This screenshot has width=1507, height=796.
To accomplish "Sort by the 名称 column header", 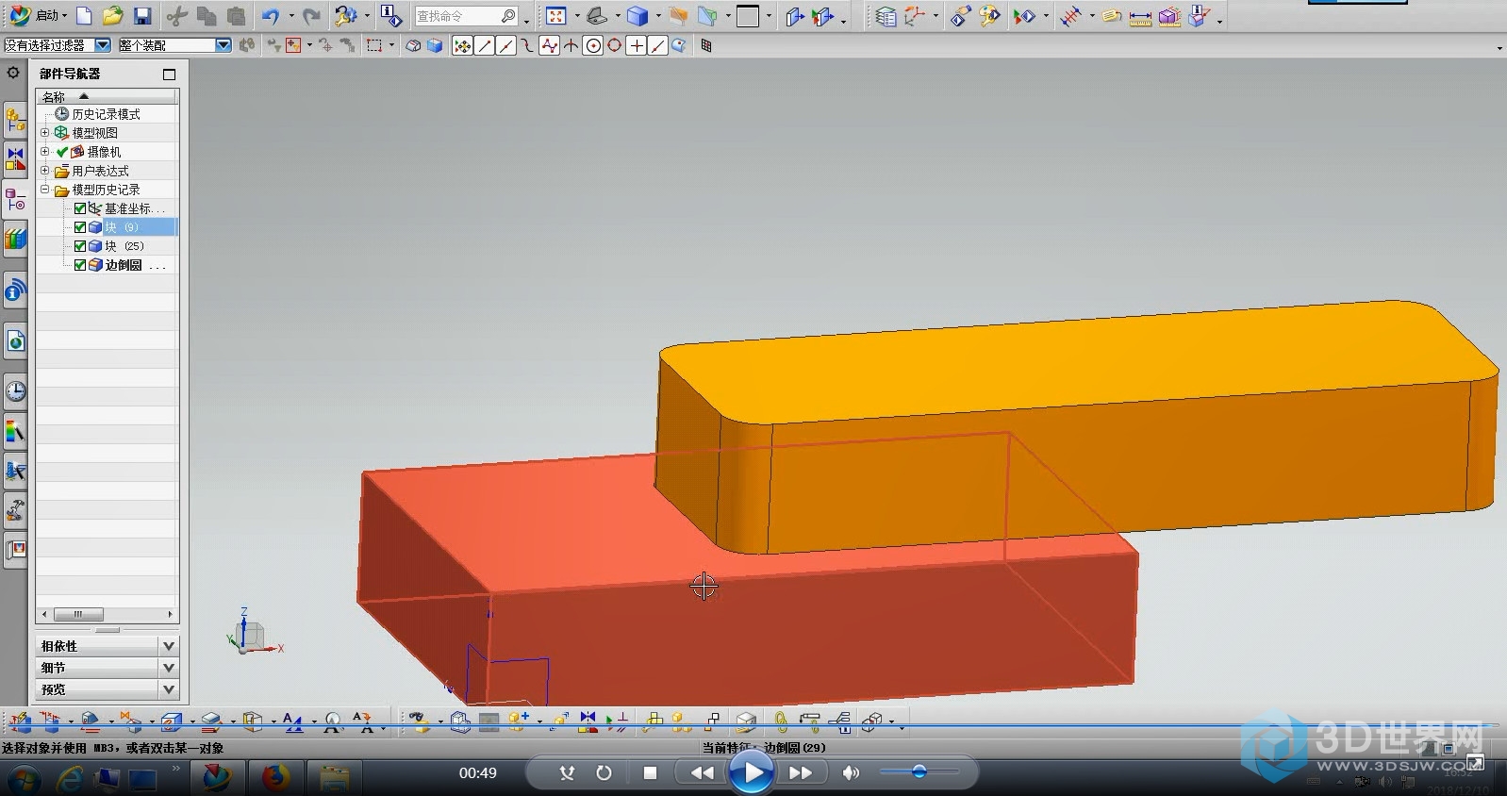I will pos(107,96).
